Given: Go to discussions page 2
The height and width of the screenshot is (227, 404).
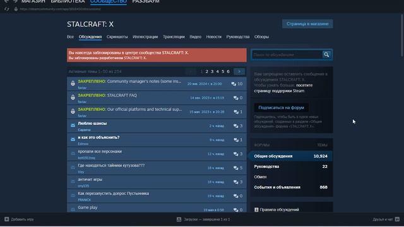Looking at the screenshot, I should [x=206, y=71].
